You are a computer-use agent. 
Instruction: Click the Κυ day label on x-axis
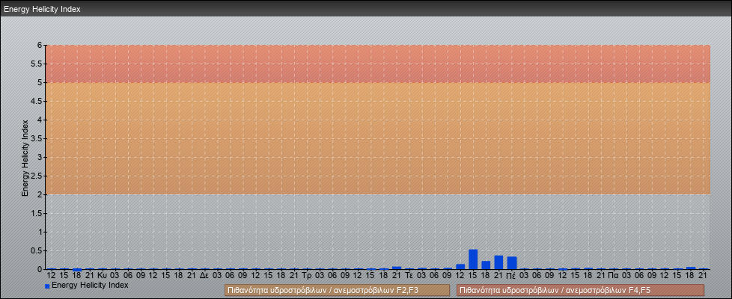click(103, 276)
